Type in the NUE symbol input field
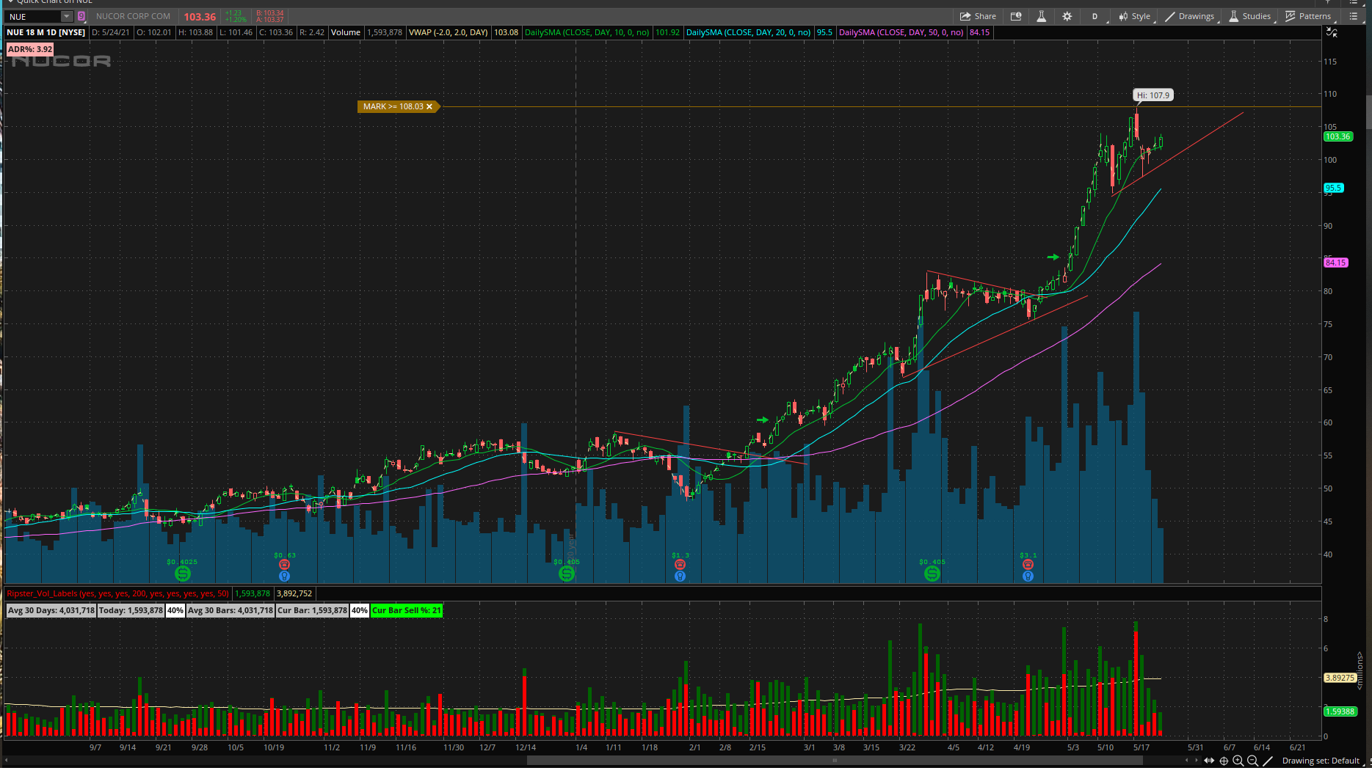This screenshot has height=776, width=1372. tap(33, 16)
